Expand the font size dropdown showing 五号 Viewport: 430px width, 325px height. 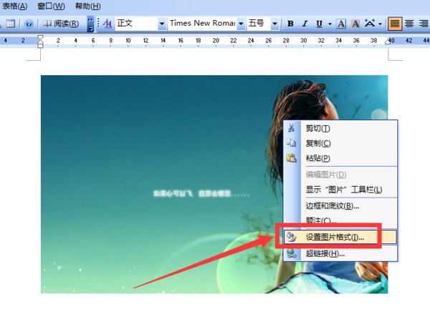point(276,24)
